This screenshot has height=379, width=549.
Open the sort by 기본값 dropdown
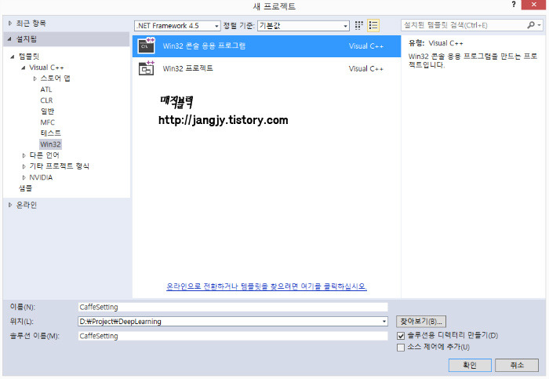(304, 26)
